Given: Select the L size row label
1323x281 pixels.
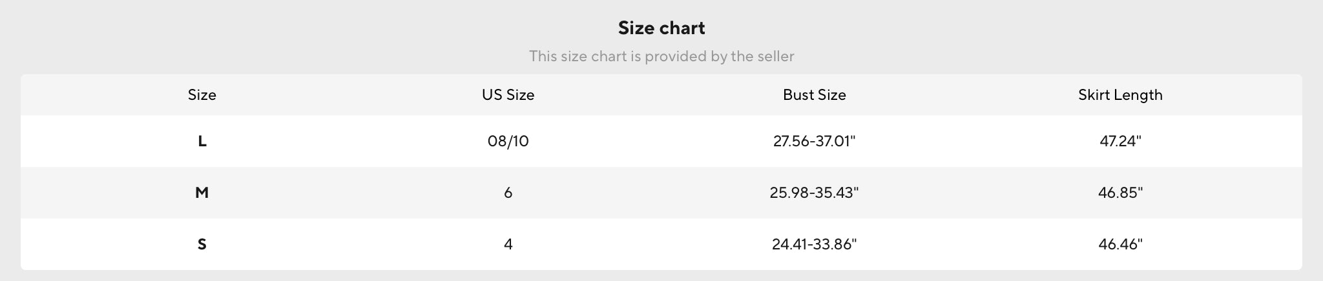Looking at the screenshot, I should tap(202, 141).
